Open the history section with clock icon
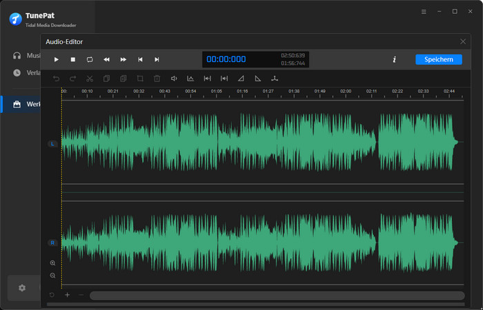The height and width of the screenshot is (310, 483). pos(26,73)
